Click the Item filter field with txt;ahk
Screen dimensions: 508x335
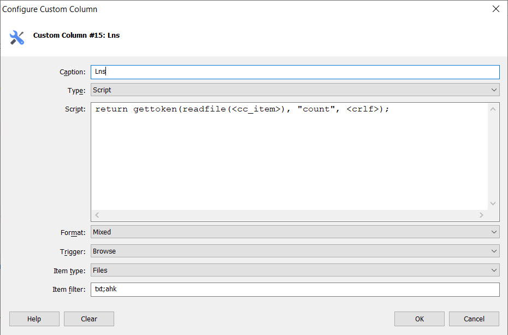(x=295, y=290)
